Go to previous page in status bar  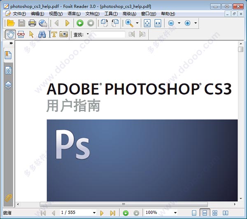click(54, 213)
